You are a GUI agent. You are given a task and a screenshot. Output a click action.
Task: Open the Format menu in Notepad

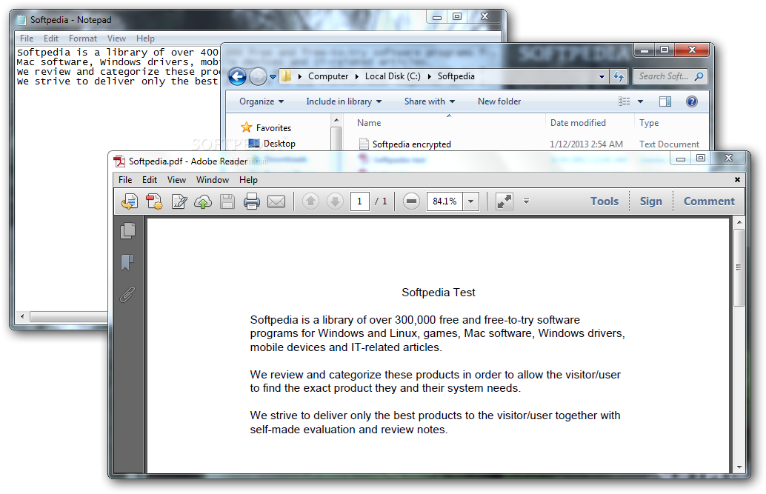(82, 38)
